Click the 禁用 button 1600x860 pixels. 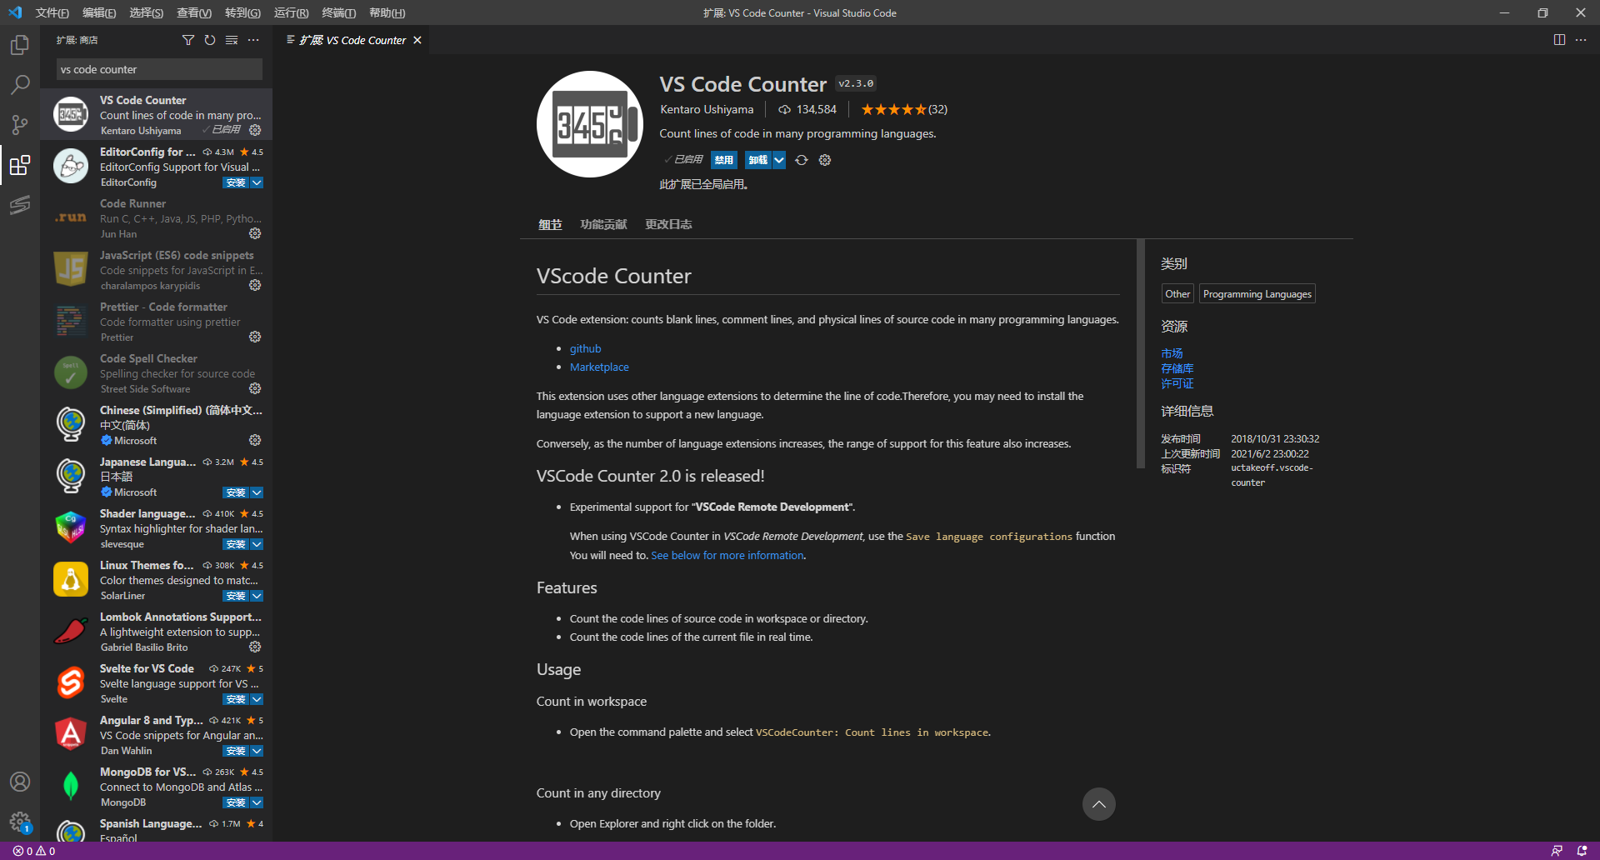724,160
